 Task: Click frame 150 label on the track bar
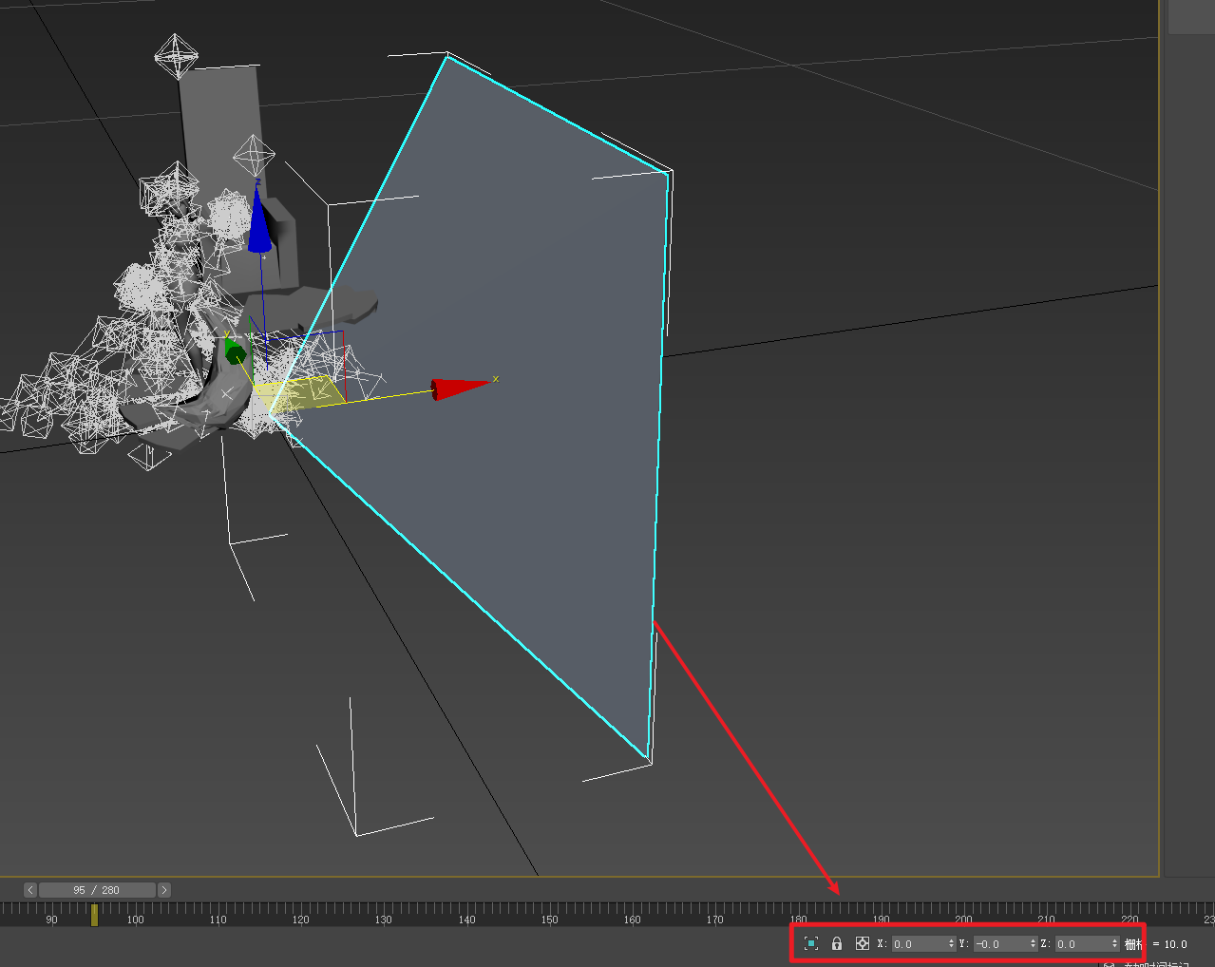(x=549, y=920)
